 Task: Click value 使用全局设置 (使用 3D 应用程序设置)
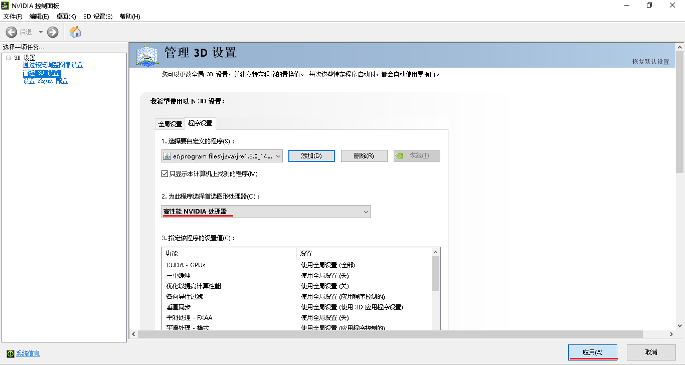352,307
